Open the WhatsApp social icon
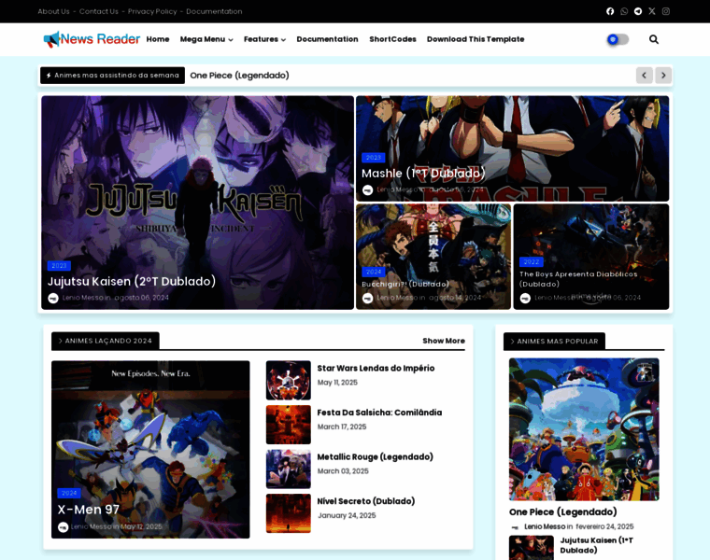Viewport: 710px width, 560px height. pyautogui.click(x=624, y=11)
